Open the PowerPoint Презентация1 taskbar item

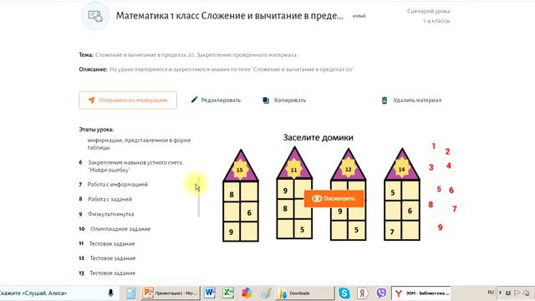[x=171, y=293]
